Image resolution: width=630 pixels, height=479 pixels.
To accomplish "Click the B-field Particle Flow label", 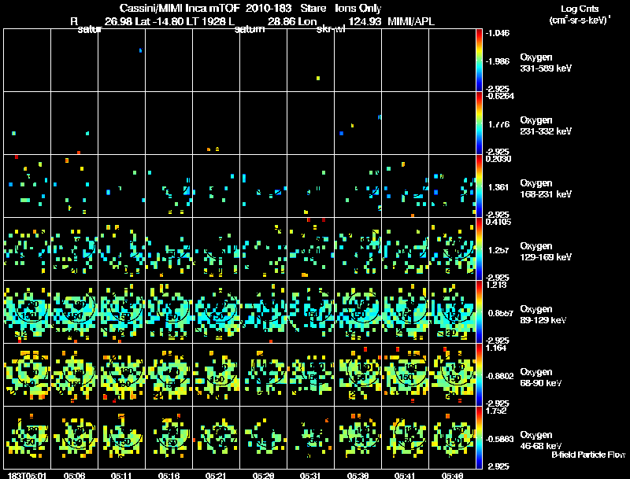I will pyautogui.click(x=587, y=455).
